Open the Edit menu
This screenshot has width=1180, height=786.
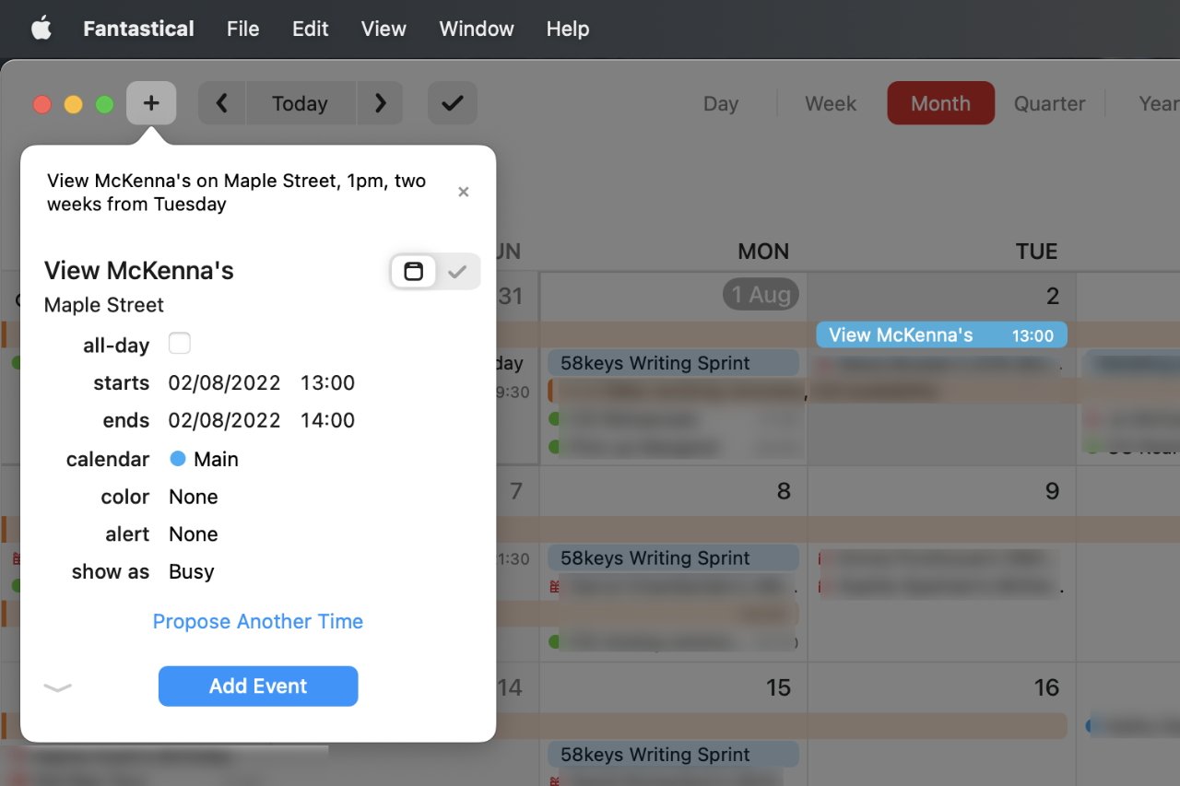pos(310,29)
